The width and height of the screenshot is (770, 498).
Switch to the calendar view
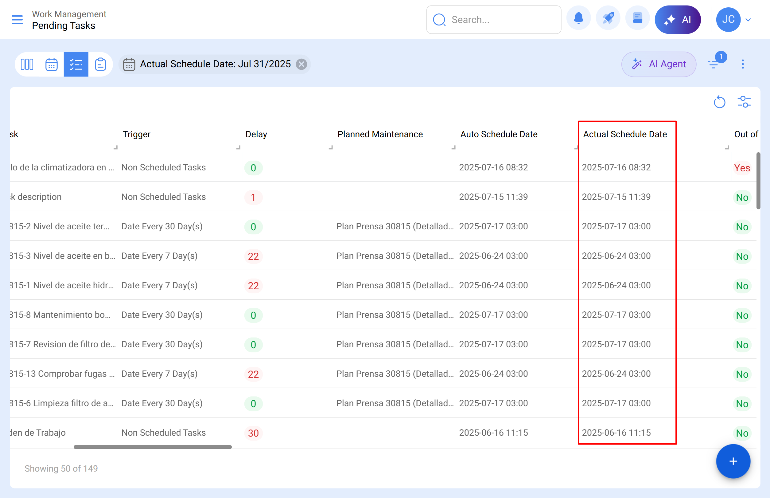51,64
